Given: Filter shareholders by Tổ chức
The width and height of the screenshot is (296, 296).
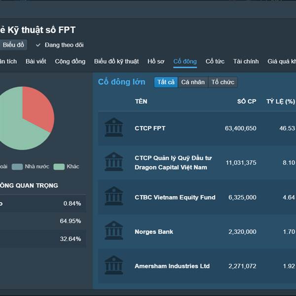Looking at the screenshot, I should click(223, 82).
